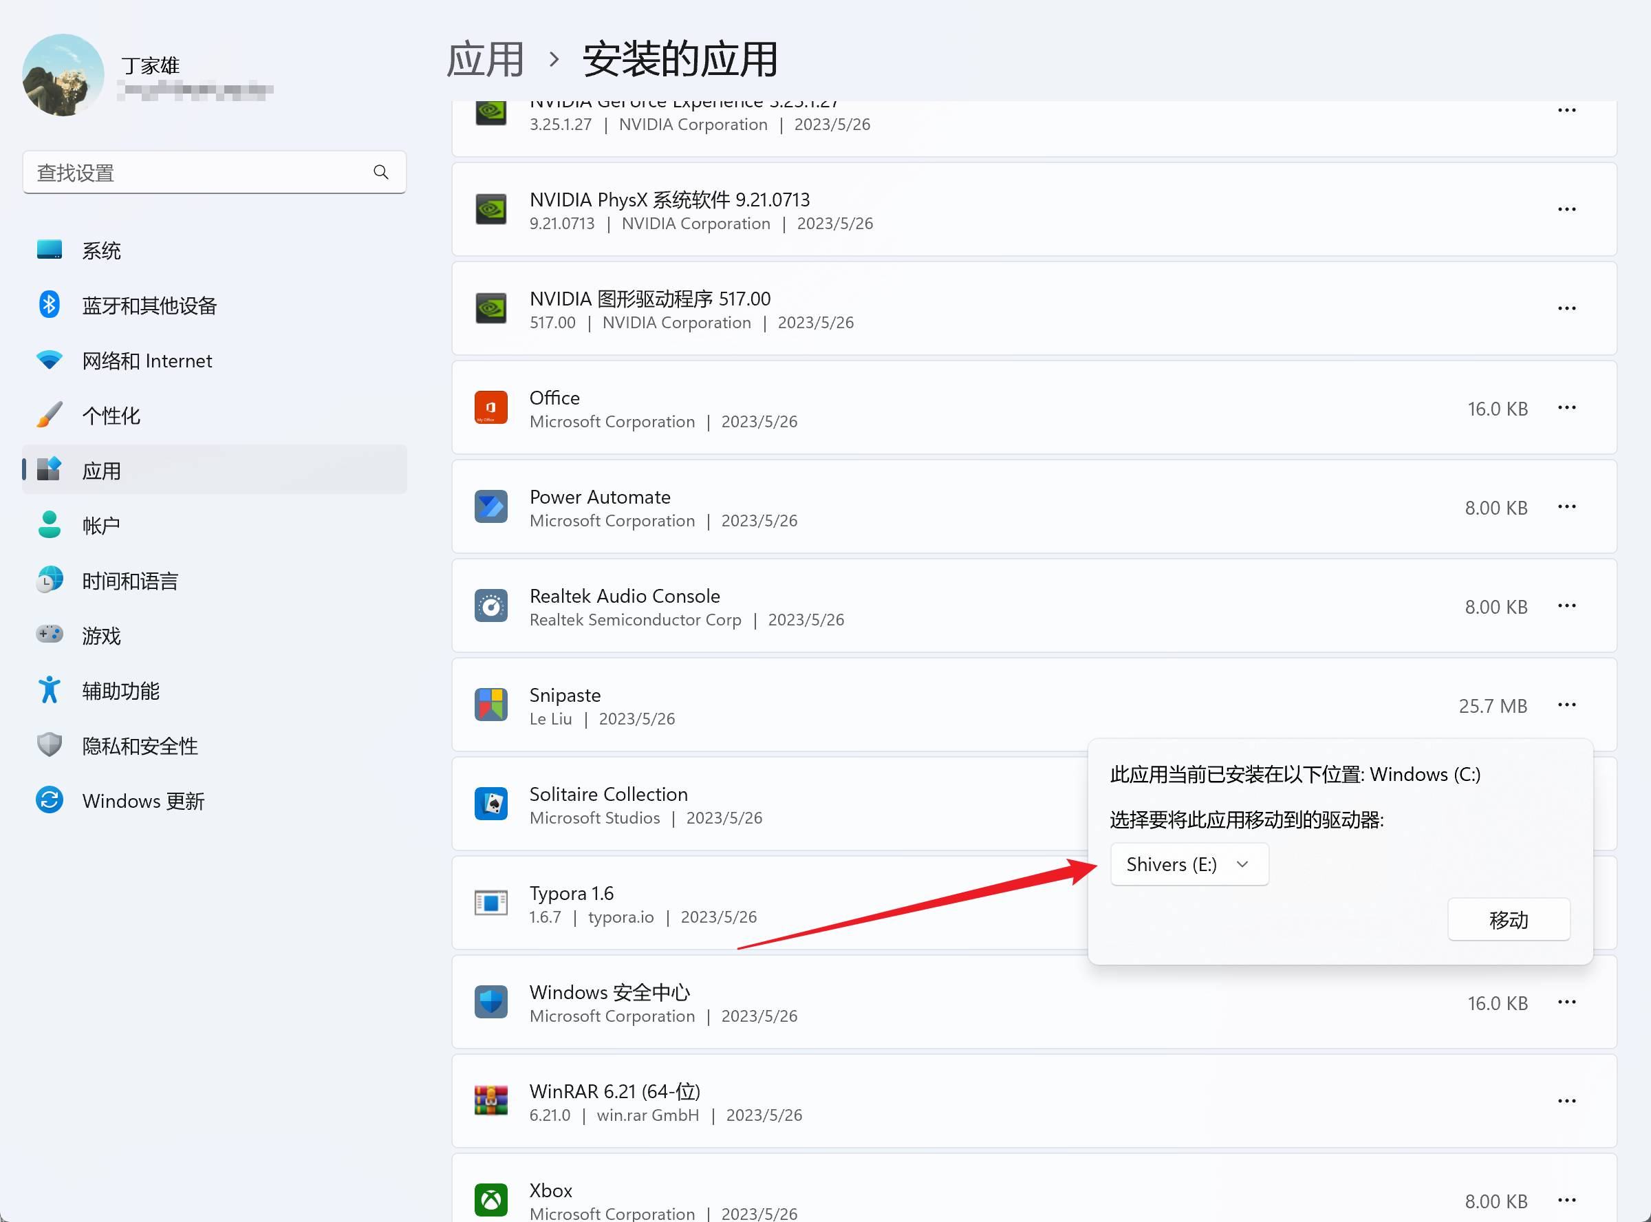The height and width of the screenshot is (1222, 1651).
Task: Go to the 游戏 category
Action: (215, 635)
